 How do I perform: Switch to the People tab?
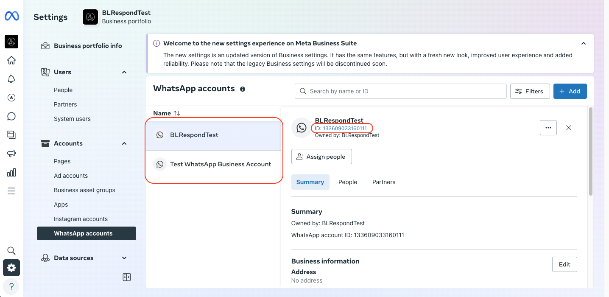(347, 182)
